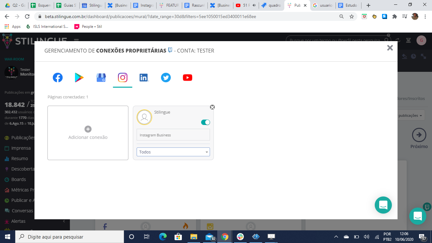Open Task View from the taskbar
Screen dimensions: 432x243
click(x=147, y=237)
